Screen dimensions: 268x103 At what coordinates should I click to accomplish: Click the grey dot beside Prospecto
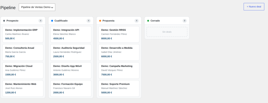coord(4,21)
